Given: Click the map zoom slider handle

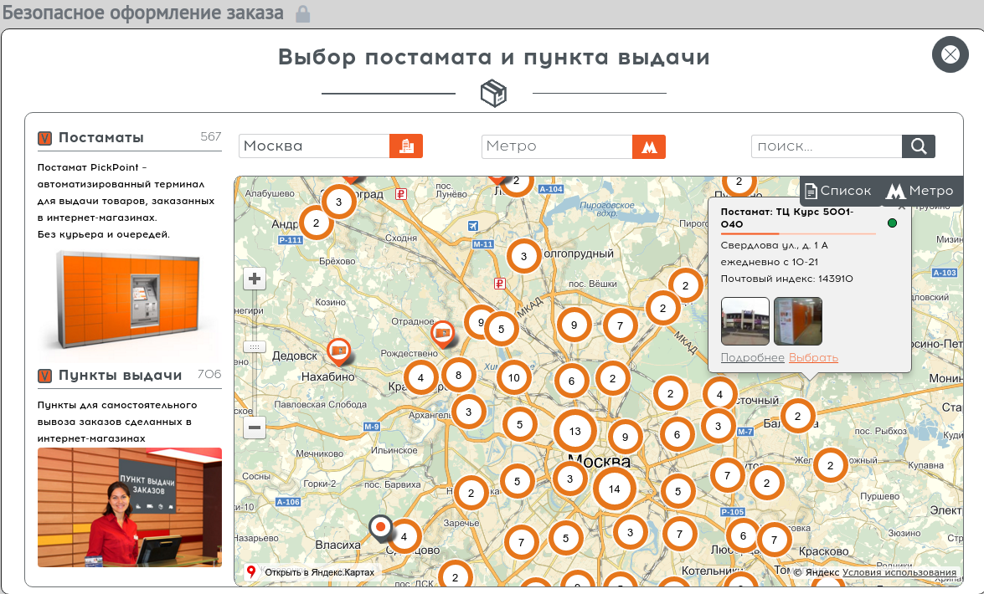Looking at the screenshot, I should click(255, 346).
